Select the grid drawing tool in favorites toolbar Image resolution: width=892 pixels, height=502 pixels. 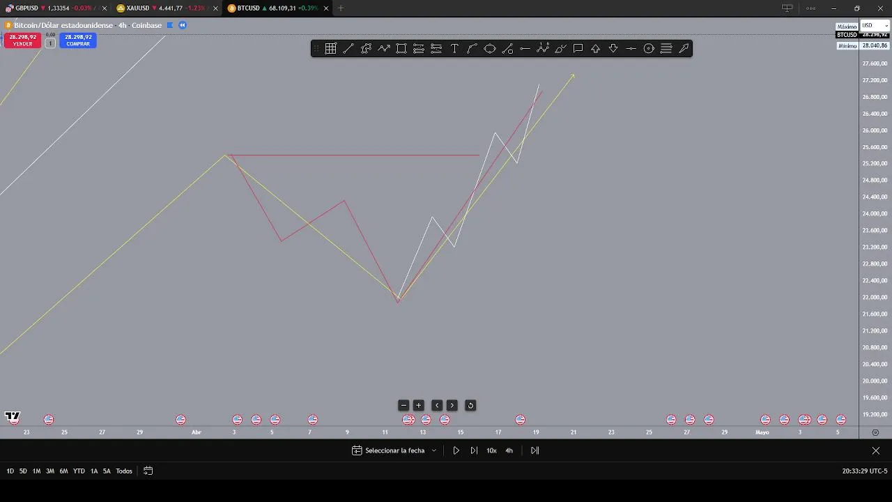coord(330,48)
